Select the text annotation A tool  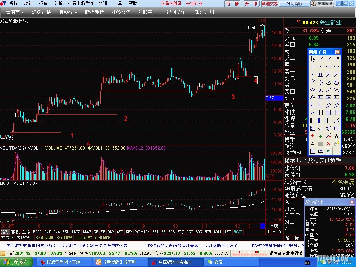(337, 136)
